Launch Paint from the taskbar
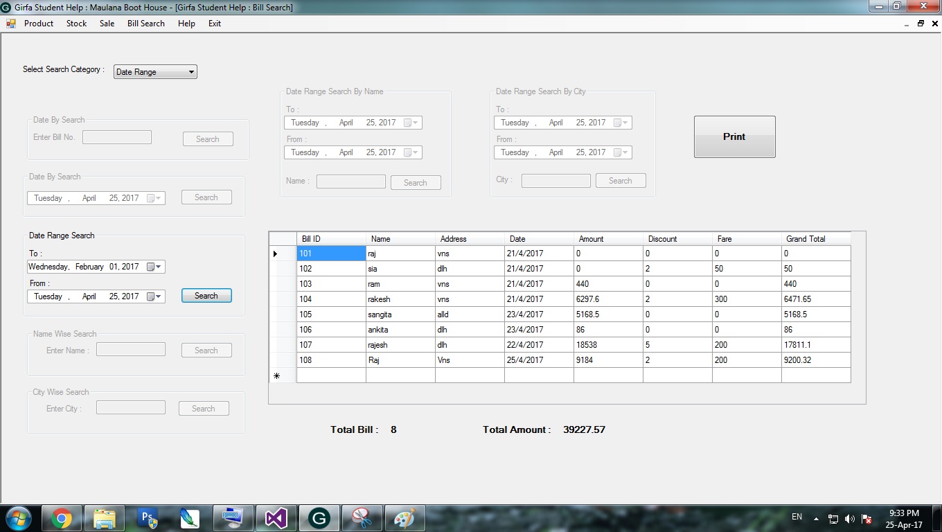Viewport: 942px width, 532px height. click(x=405, y=517)
